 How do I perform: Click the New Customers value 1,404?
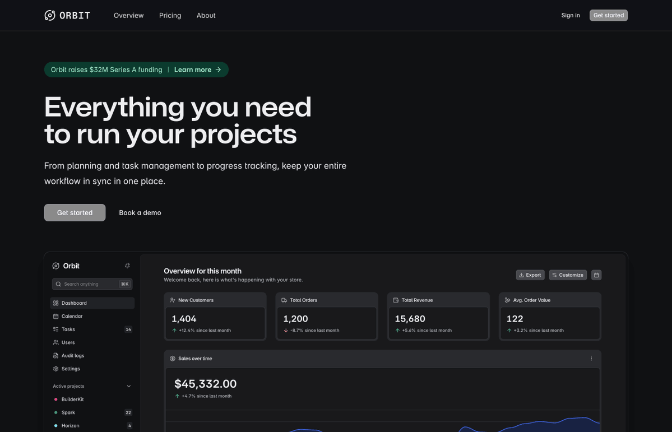pyautogui.click(x=184, y=319)
